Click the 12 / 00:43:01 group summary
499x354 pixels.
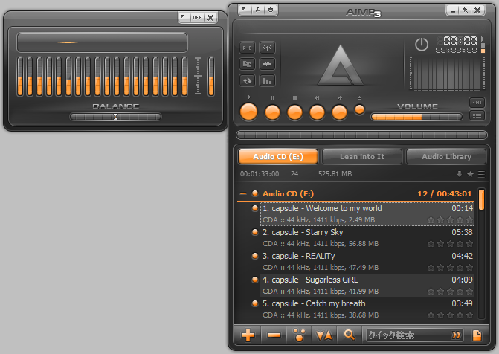coord(445,193)
